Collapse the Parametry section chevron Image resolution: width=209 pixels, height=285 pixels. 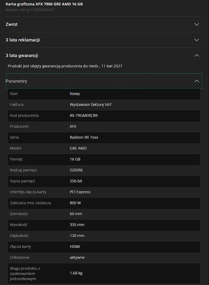(x=197, y=81)
